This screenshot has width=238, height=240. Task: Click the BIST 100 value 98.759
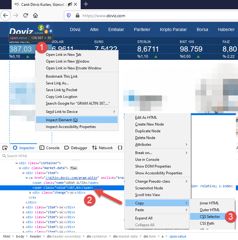click(191, 49)
